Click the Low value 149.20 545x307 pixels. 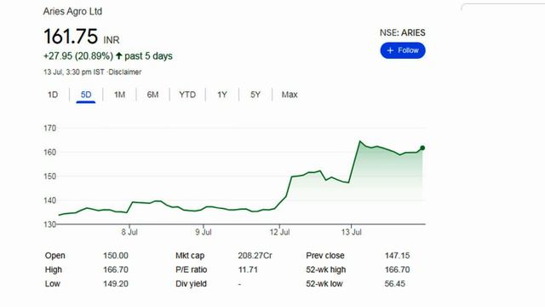116,284
